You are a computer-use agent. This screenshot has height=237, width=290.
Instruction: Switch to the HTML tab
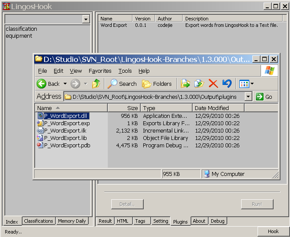pyautogui.click(x=122, y=221)
